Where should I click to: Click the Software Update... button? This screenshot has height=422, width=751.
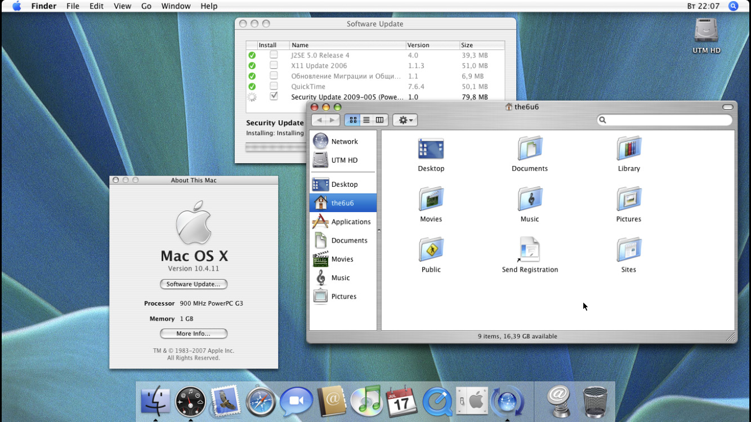pyautogui.click(x=193, y=284)
